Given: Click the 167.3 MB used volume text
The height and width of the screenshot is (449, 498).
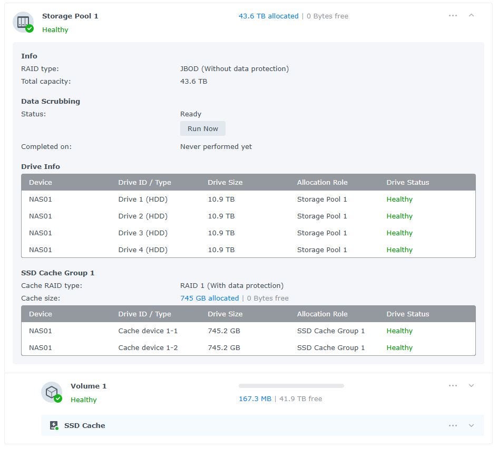Looking at the screenshot, I should click(x=255, y=398).
